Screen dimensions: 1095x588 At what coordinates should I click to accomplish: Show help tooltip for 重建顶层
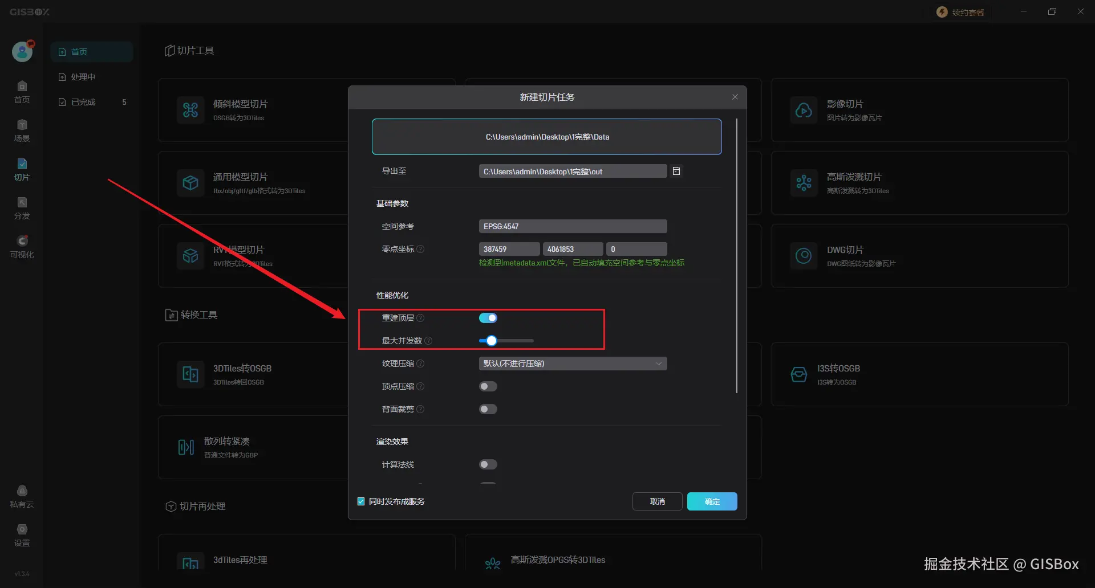tap(420, 318)
